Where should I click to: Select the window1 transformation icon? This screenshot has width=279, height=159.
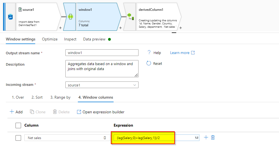pyautogui.click(x=70, y=17)
